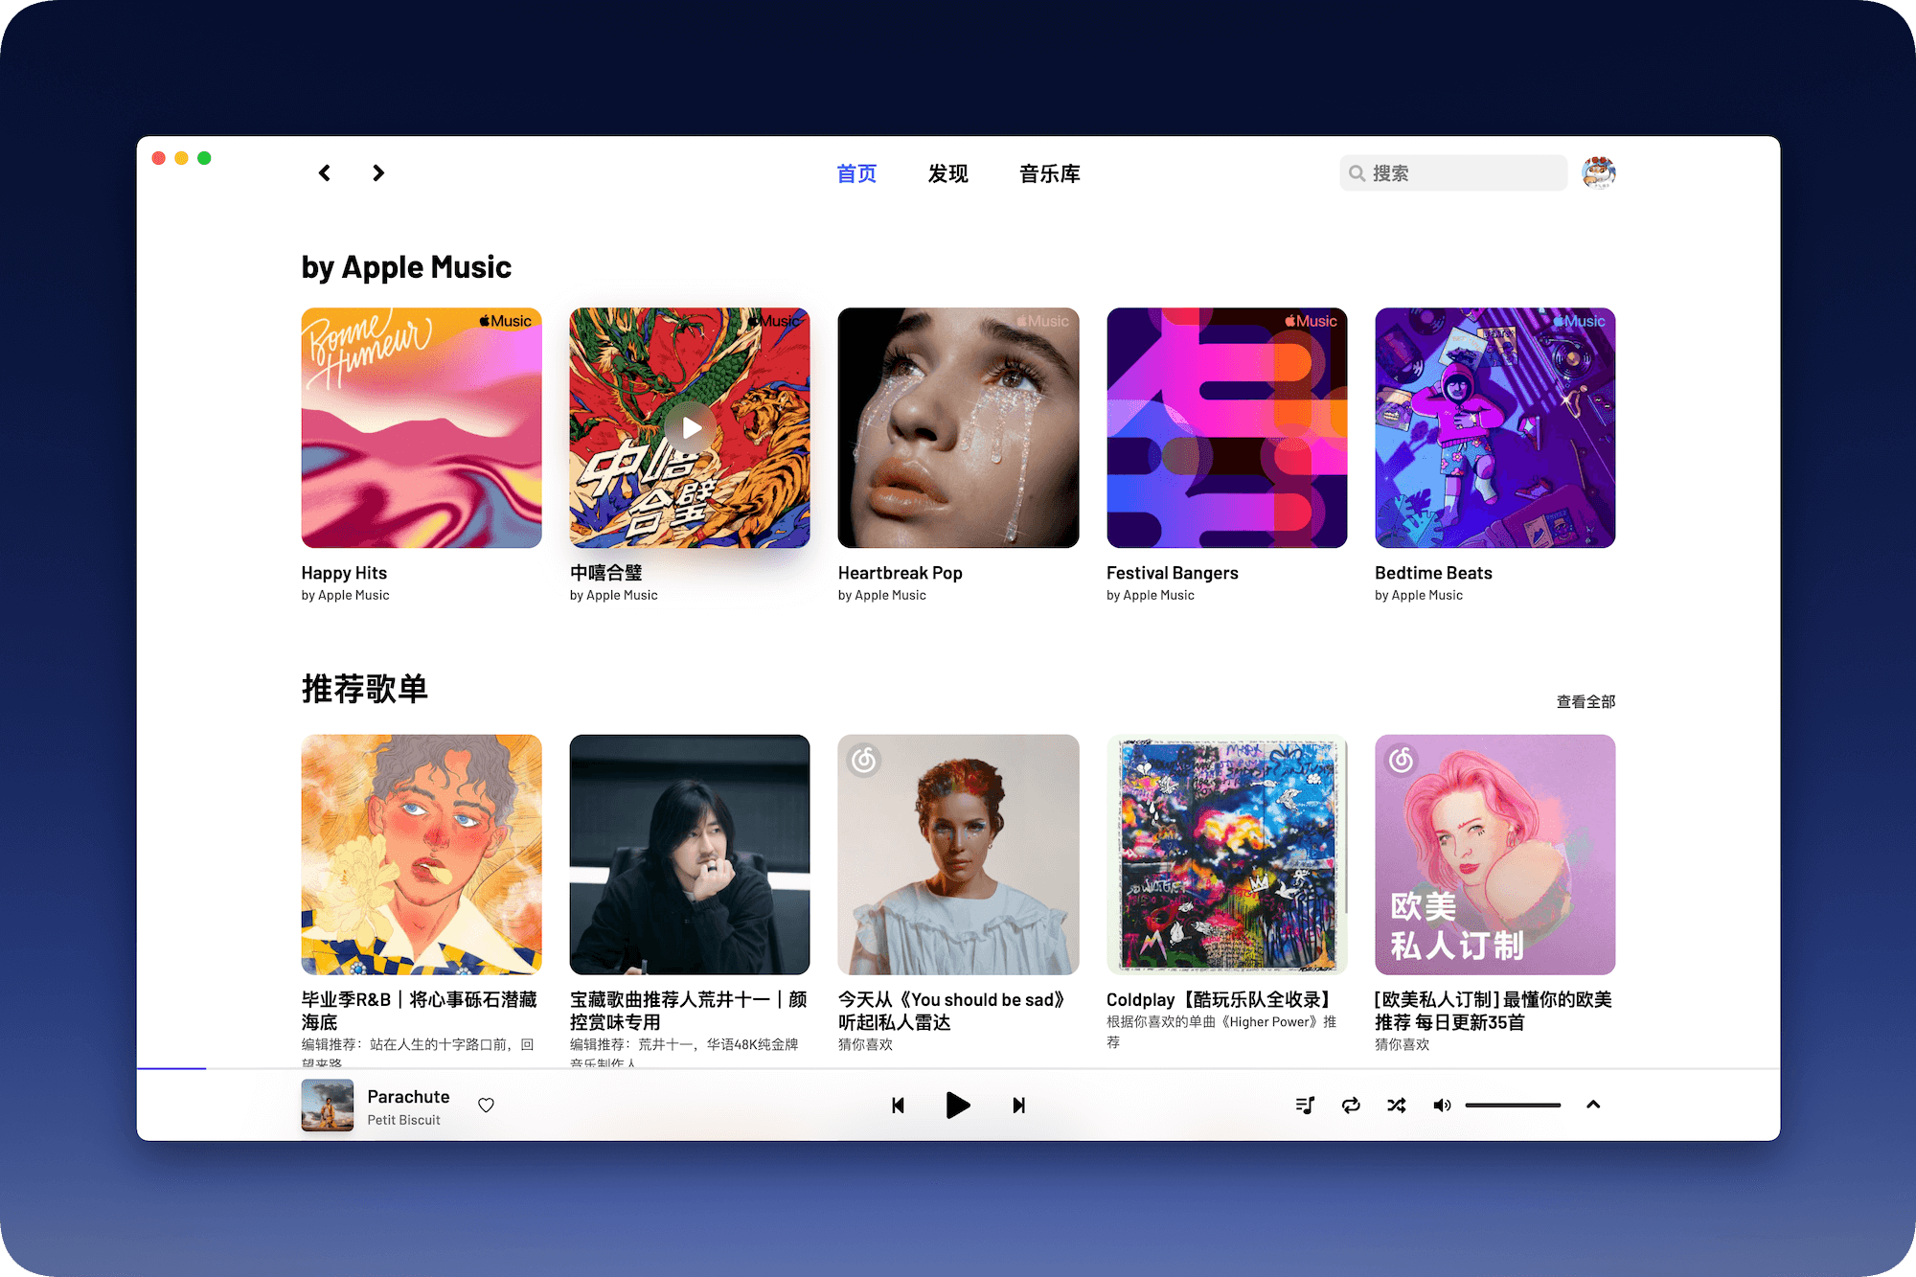This screenshot has height=1277, width=1916.
Task: Click the Heartbreak Pop playlist thumbnail
Action: 956,427
